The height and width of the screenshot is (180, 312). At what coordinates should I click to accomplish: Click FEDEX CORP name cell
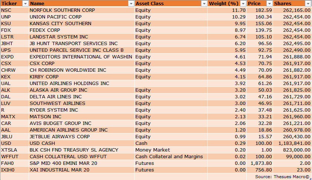pyautogui.click(x=82, y=30)
